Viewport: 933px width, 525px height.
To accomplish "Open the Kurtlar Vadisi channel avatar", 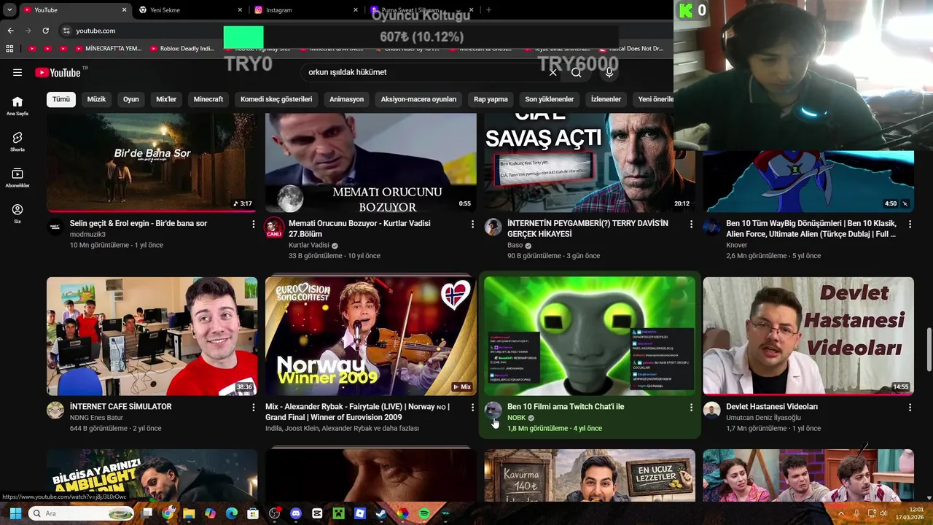I will coord(274,227).
